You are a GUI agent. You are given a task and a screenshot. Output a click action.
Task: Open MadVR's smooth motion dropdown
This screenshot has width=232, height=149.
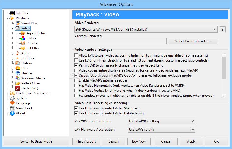click(162, 121)
